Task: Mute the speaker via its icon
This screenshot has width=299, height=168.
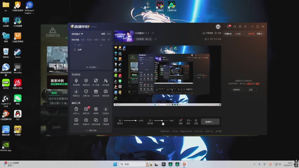Action: (x=150, y=120)
